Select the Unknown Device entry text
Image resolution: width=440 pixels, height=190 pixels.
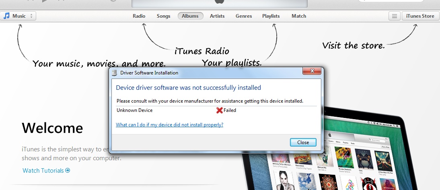coord(134,110)
